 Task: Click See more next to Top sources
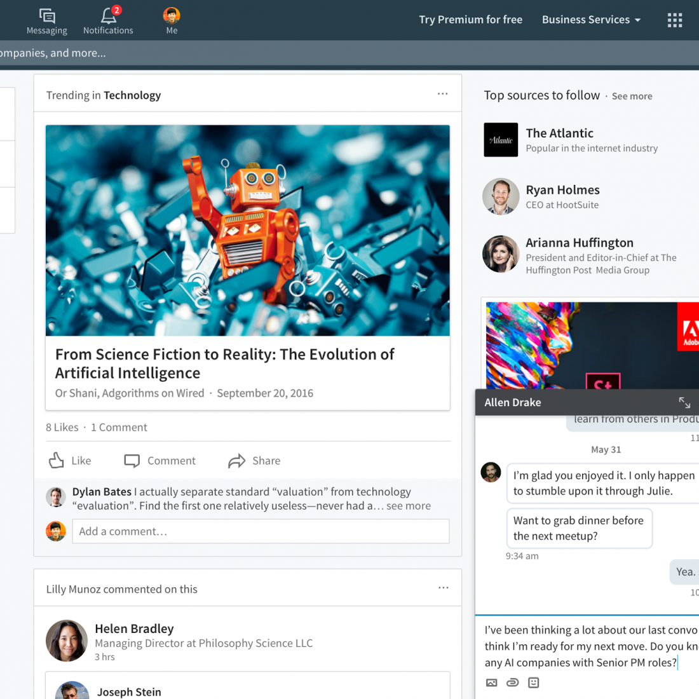click(x=632, y=97)
